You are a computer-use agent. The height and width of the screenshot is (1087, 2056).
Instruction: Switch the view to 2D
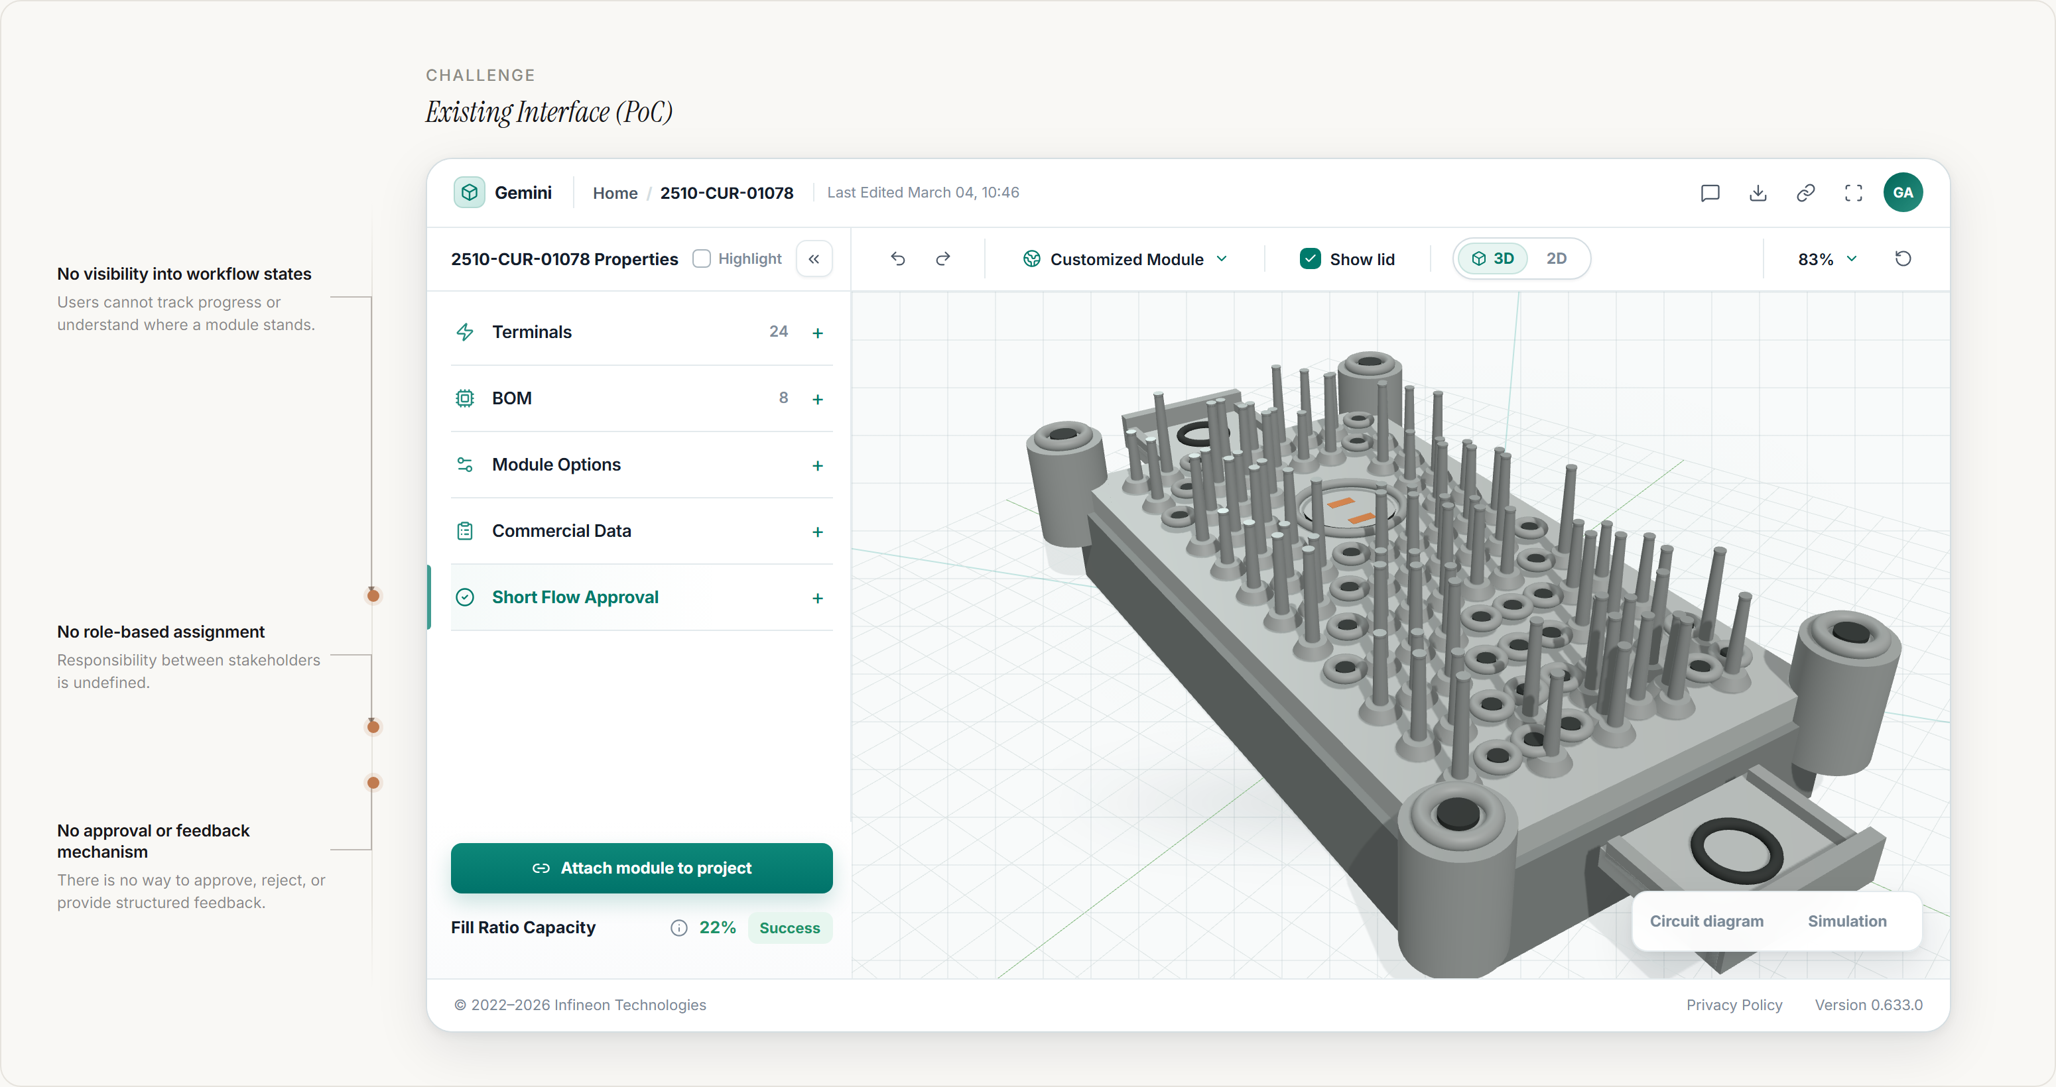coord(1557,258)
